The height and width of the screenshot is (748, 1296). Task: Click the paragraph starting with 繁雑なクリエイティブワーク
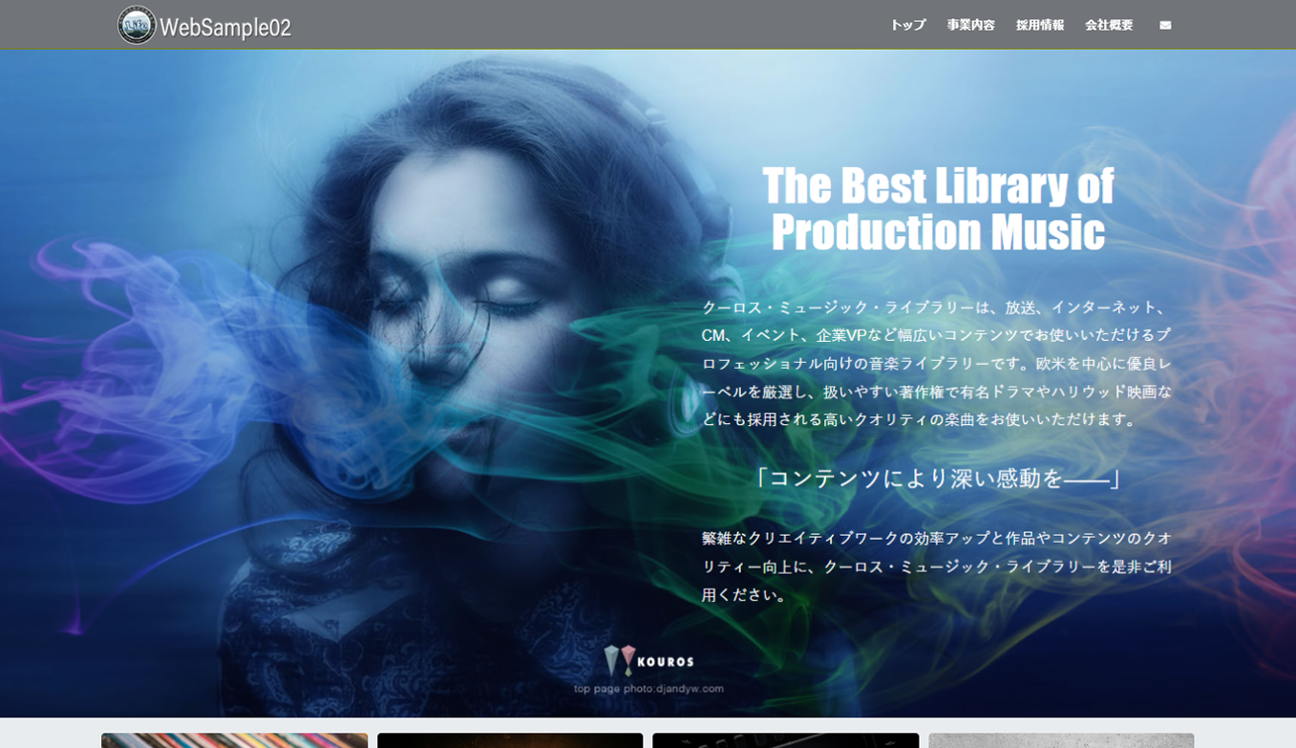coord(936,566)
